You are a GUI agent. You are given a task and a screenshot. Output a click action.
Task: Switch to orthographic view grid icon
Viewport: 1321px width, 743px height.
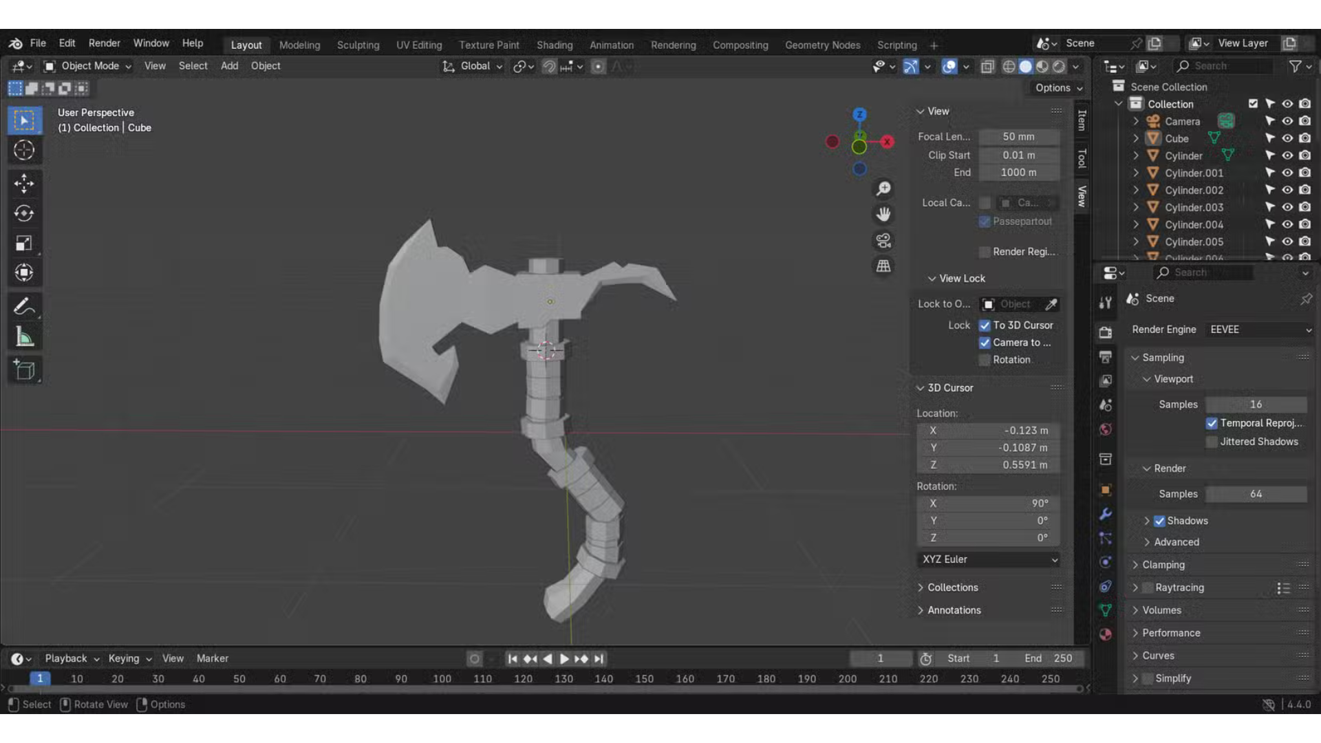click(x=883, y=266)
